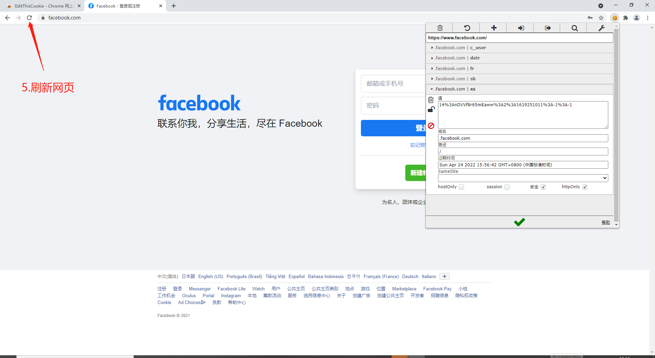Open the Facebook Lite footer link
Viewport: 655px width, 358px height.
tap(231, 289)
